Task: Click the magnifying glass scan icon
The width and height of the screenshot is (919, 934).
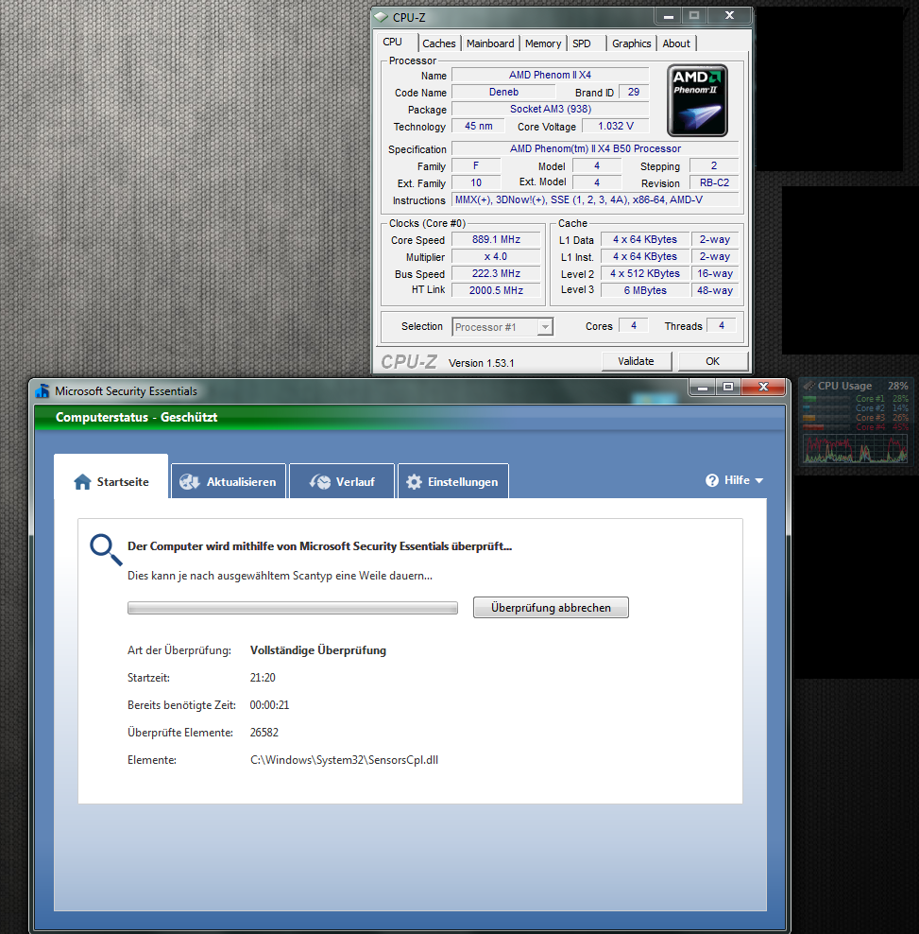Action: click(106, 550)
